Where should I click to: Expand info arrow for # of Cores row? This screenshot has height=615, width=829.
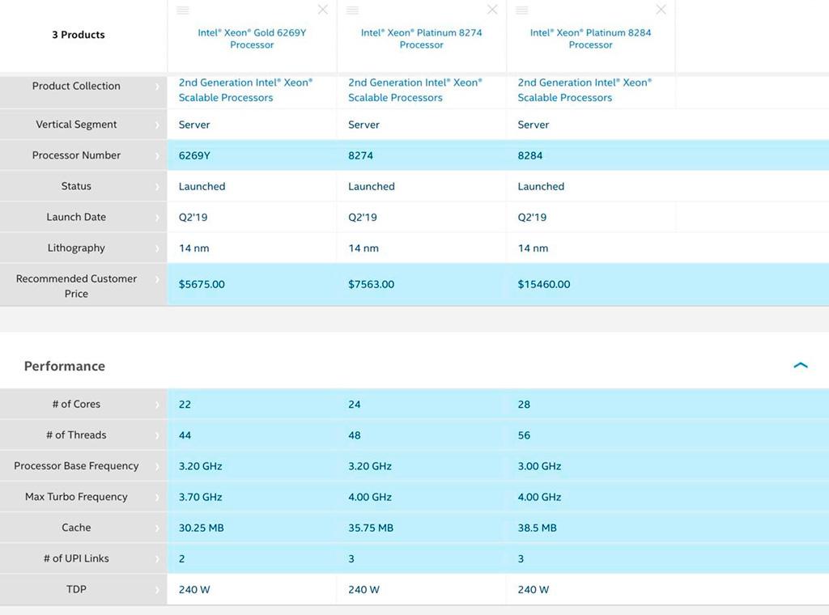click(157, 405)
